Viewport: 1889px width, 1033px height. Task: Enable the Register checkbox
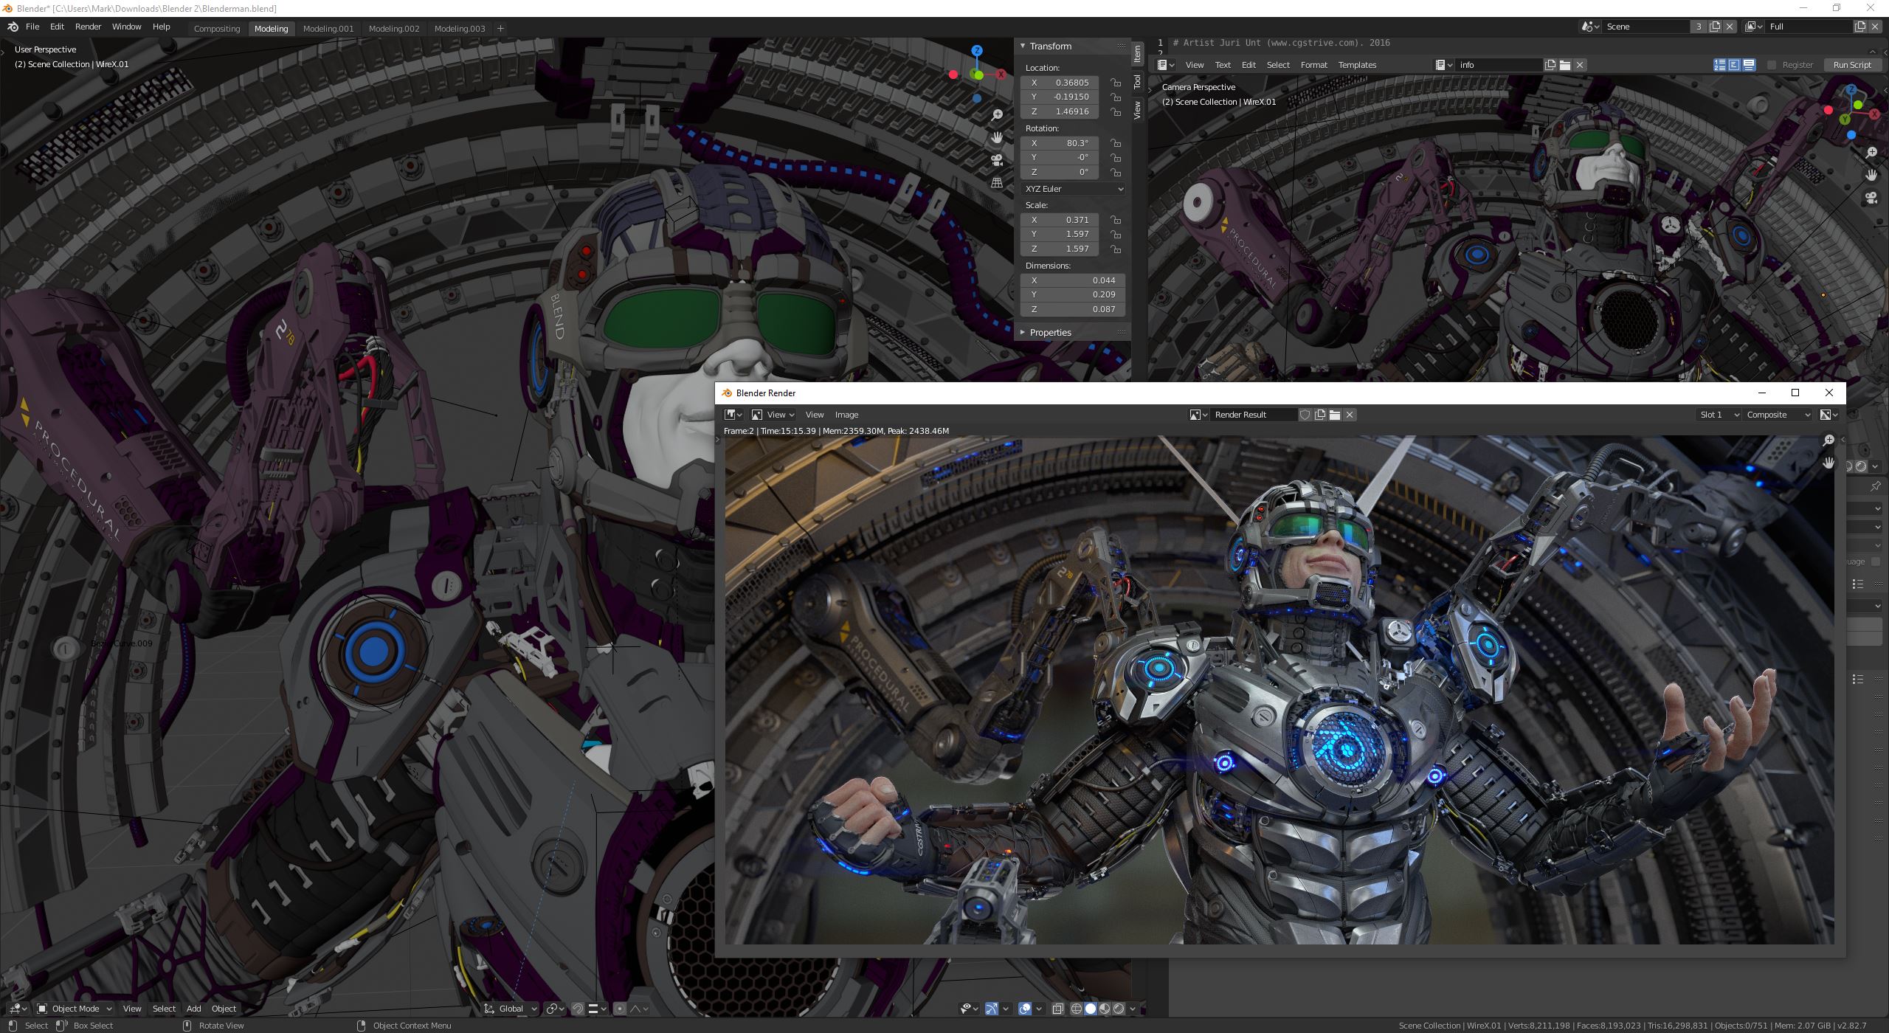(1772, 65)
